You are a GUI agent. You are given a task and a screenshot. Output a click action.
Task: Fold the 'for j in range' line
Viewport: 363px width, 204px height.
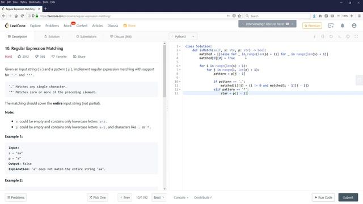point(180,70)
